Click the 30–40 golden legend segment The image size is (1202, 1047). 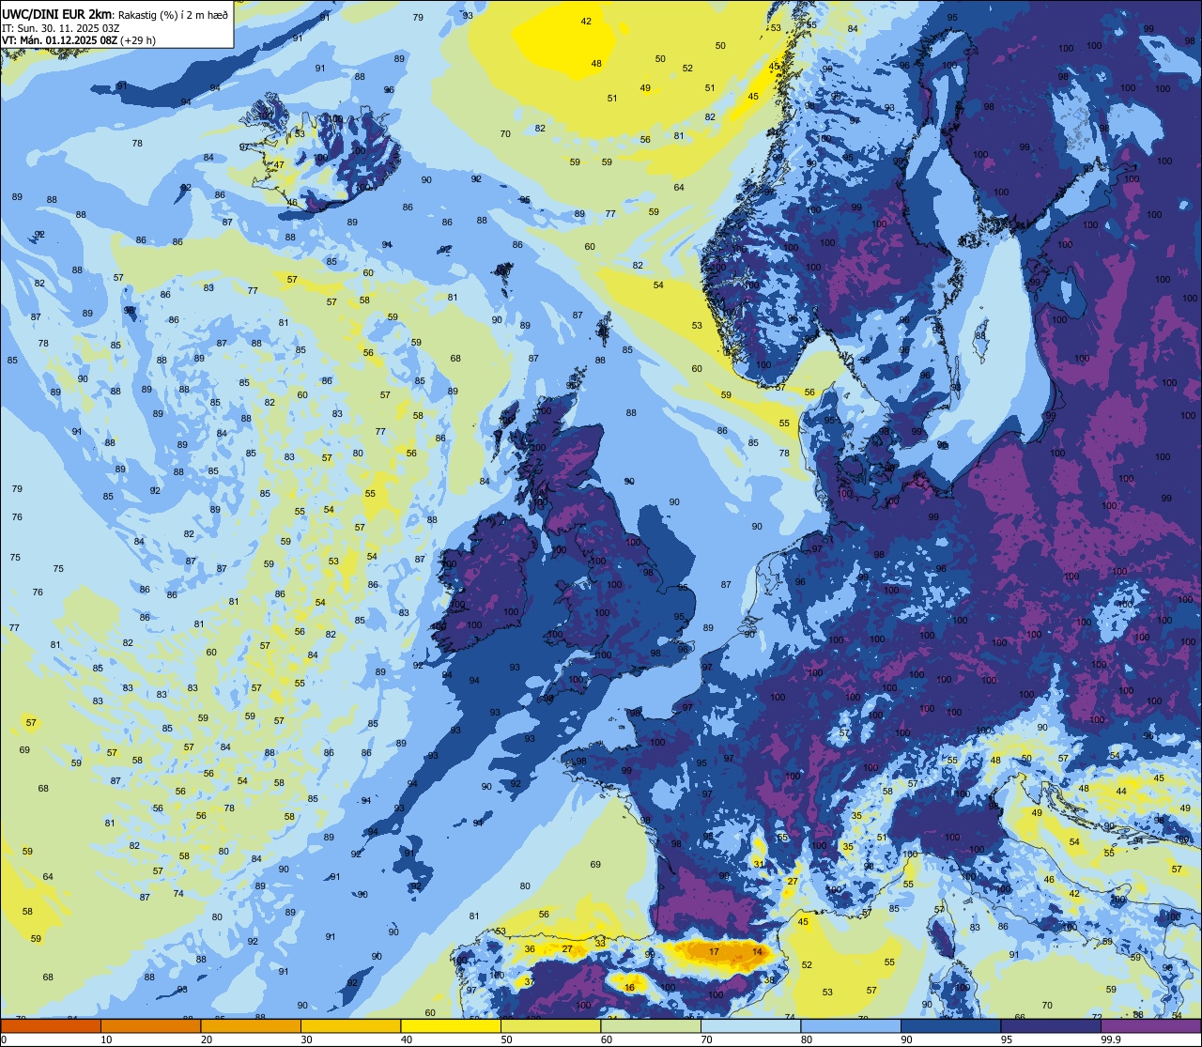[350, 1025]
